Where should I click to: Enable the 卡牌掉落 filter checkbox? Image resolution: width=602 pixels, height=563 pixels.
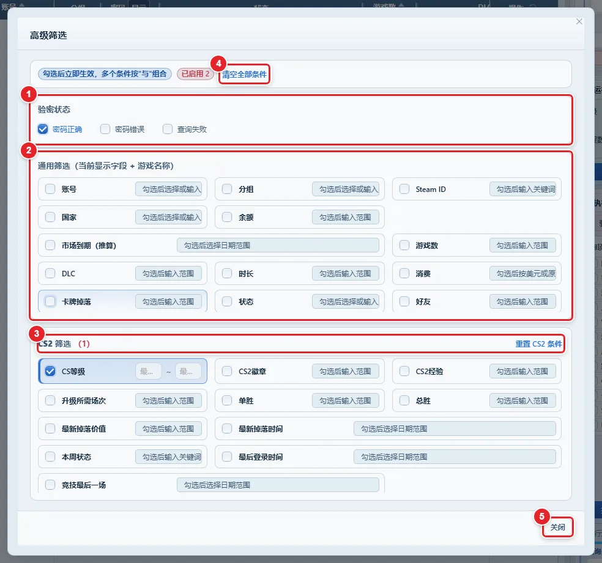(x=50, y=301)
